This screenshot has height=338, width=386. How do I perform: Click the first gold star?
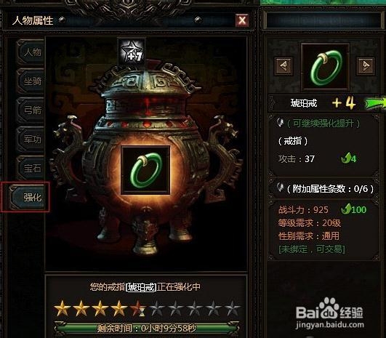62,308
